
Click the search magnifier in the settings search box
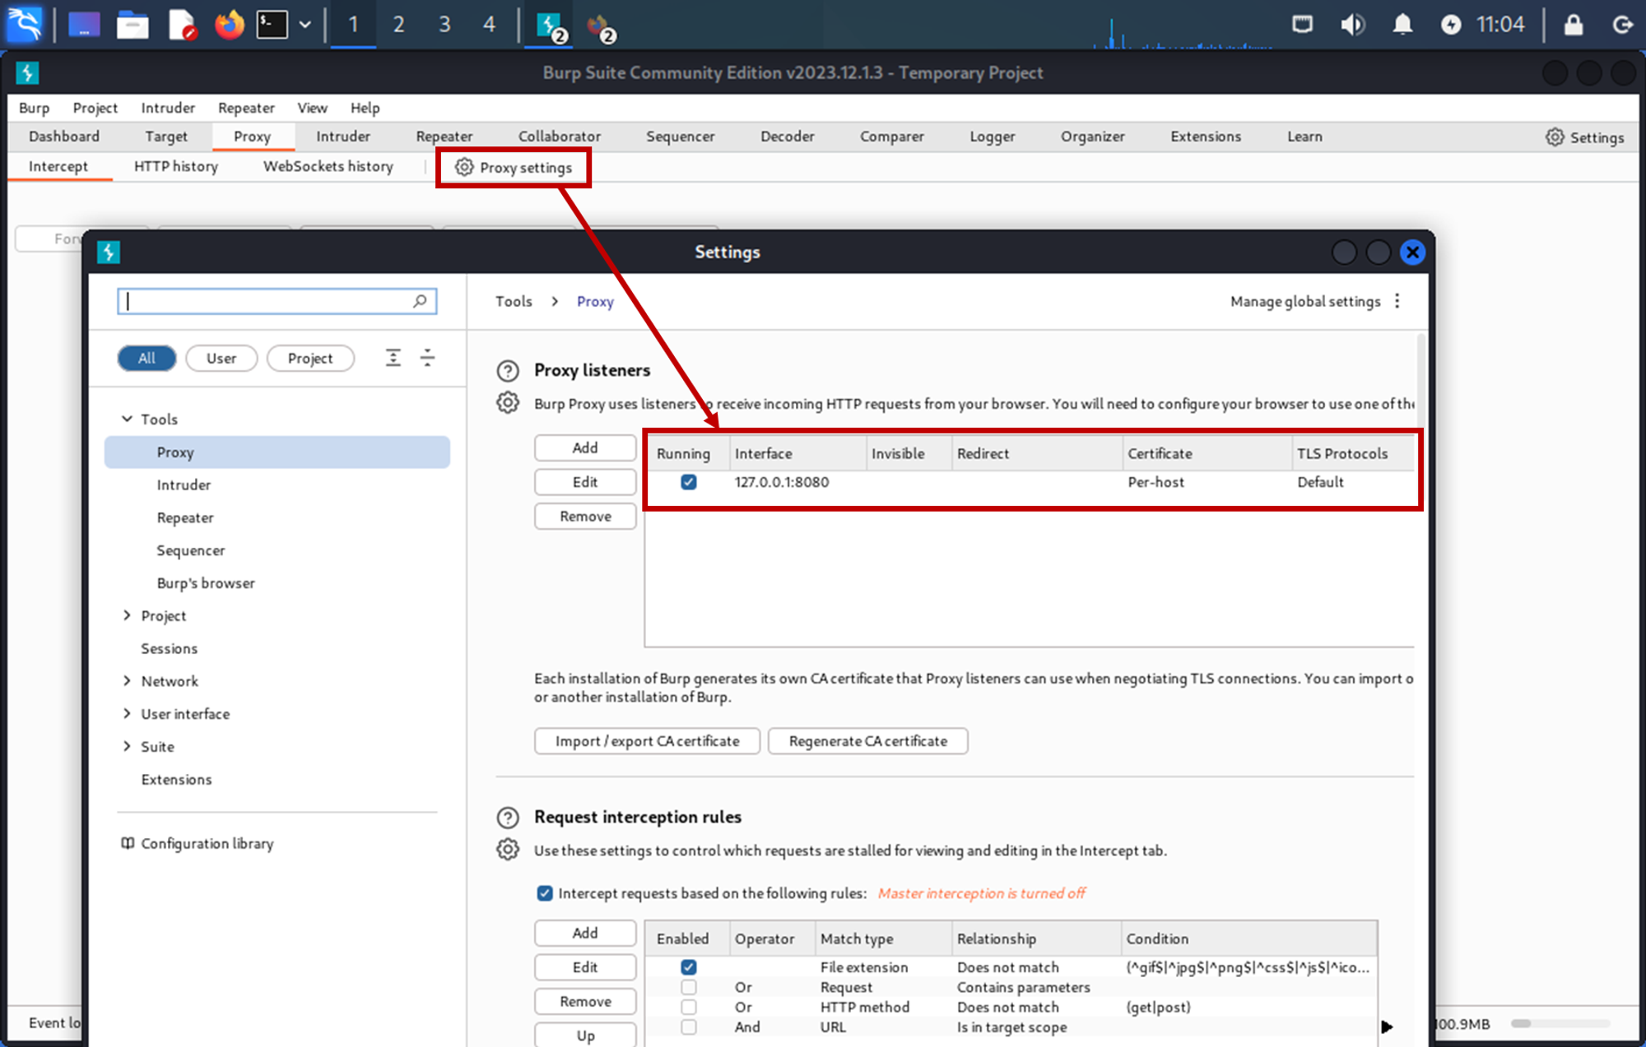[420, 301]
